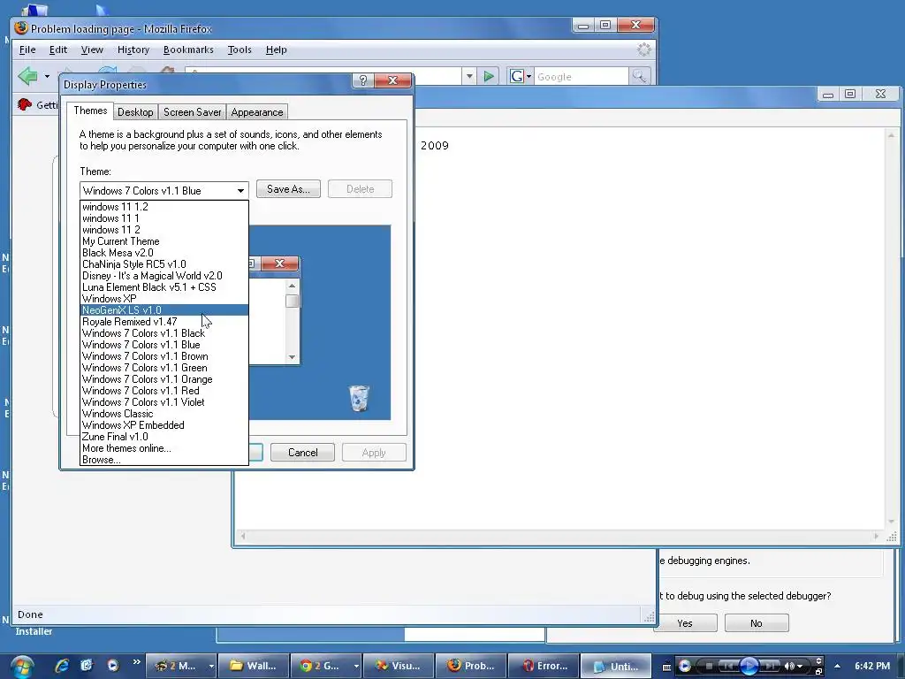Open the Chrome 2 G... taskbar group
Viewport: 905px width, 679px height.
point(326,666)
